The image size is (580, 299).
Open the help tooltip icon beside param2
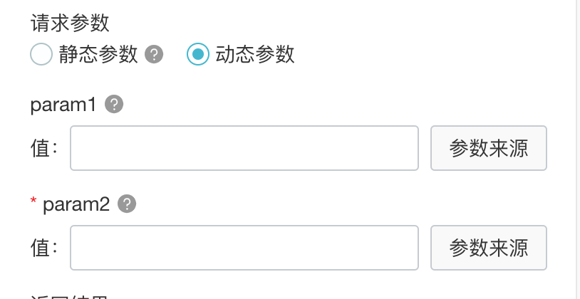[126, 204]
